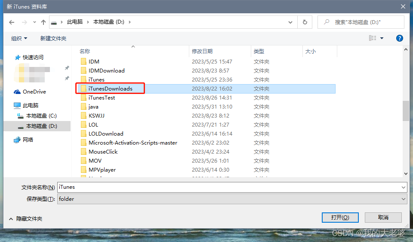
Task: Click the 此电脑 monitor icon in sidebar
Action: point(17,106)
